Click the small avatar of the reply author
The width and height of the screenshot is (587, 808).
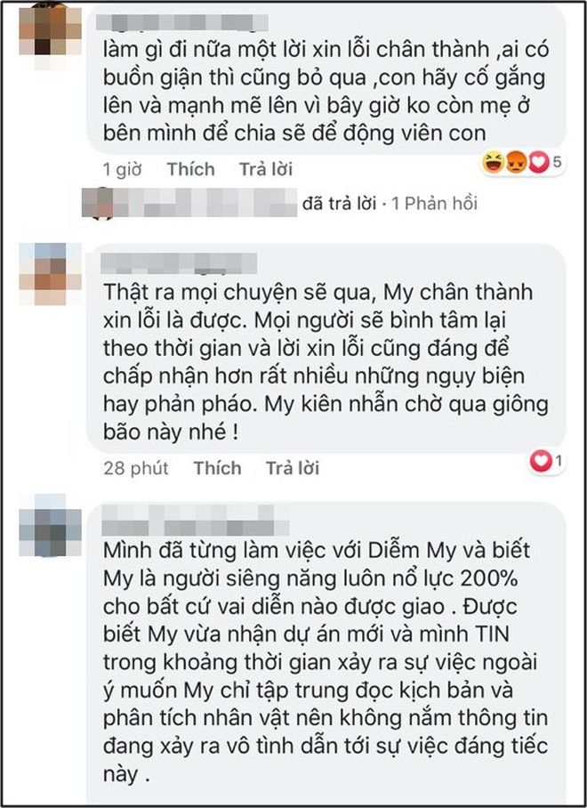[97, 203]
